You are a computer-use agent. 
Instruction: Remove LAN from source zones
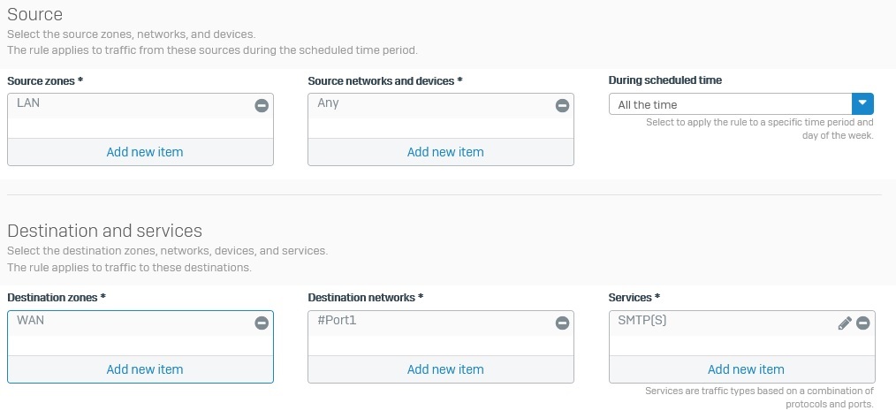click(x=262, y=105)
